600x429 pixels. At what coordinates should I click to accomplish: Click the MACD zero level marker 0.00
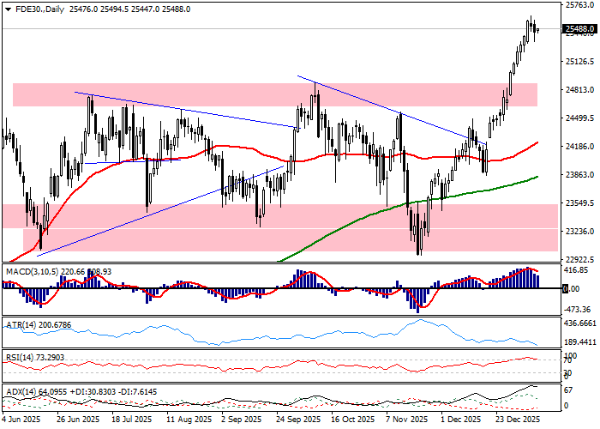click(x=568, y=289)
